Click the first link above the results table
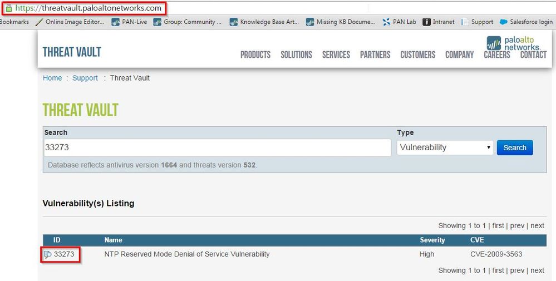 point(498,226)
